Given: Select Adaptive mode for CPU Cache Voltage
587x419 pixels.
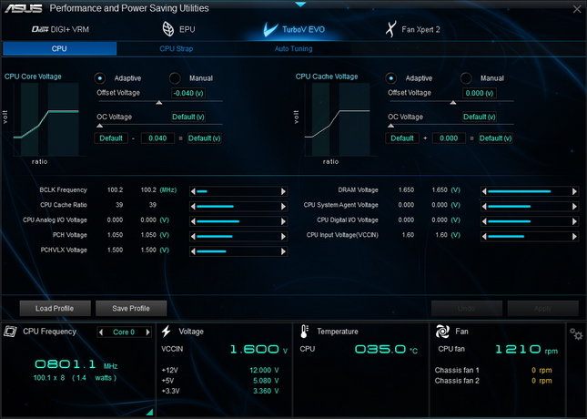Looking at the screenshot, I should point(390,78).
